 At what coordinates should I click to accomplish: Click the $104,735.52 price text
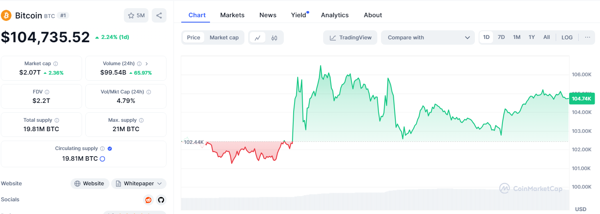pyautogui.click(x=46, y=37)
